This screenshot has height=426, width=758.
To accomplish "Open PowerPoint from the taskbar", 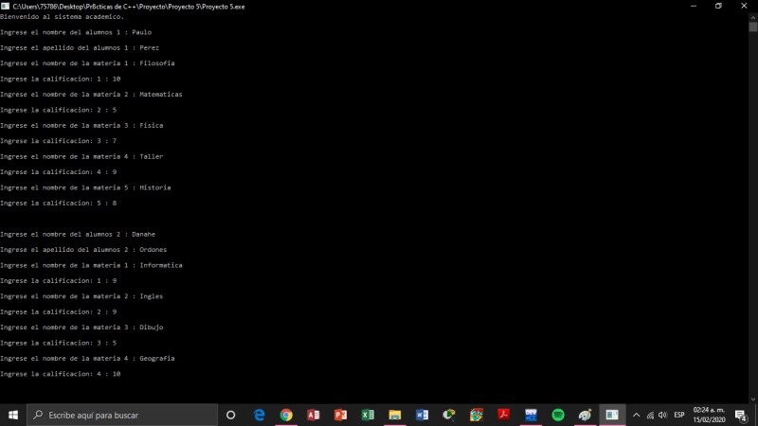I will (x=340, y=415).
